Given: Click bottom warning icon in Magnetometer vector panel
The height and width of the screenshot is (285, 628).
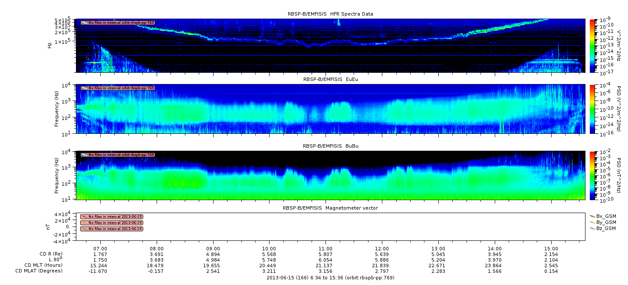Looking at the screenshot, I should click(x=84, y=229).
